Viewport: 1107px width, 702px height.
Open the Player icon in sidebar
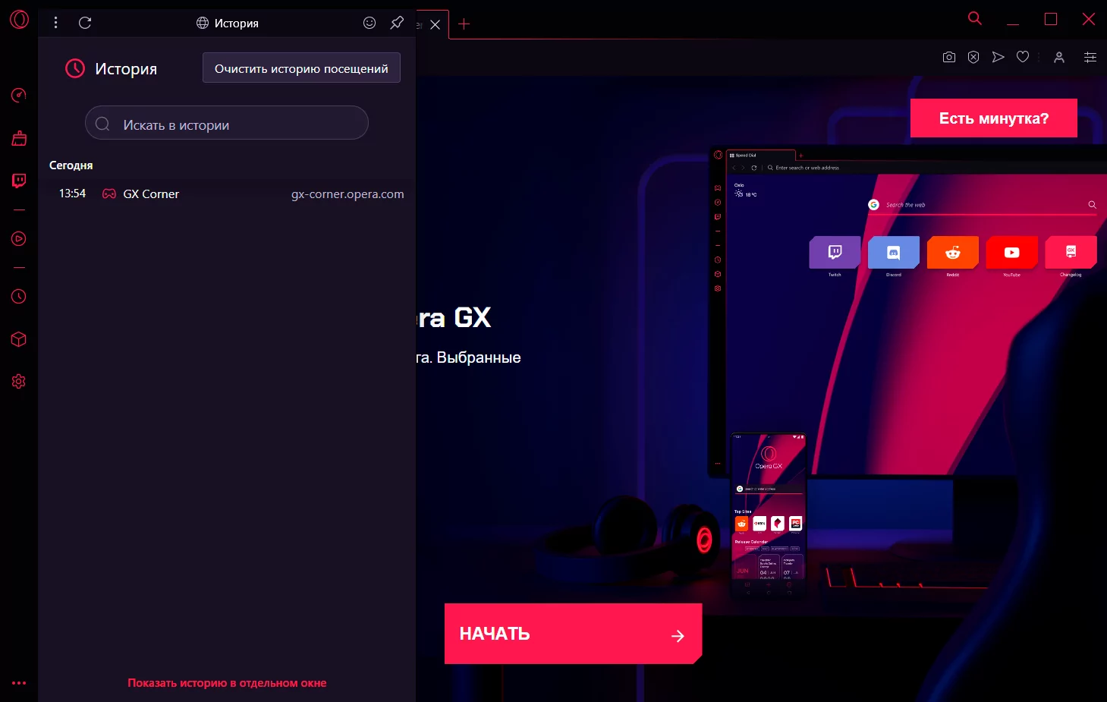coord(19,239)
